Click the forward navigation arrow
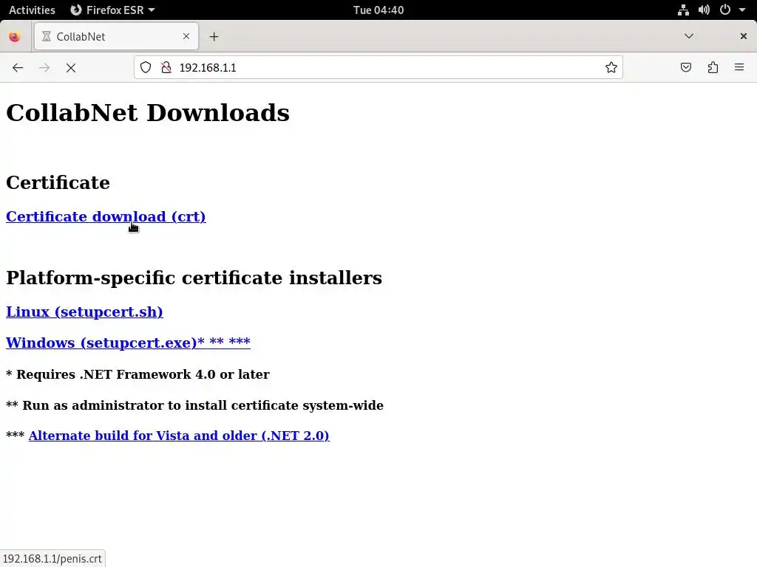The height and width of the screenshot is (567, 757). click(44, 68)
